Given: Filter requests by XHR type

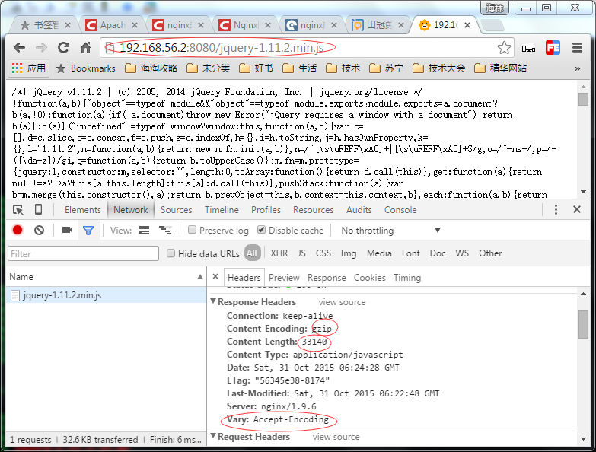Looking at the screenshot, I should pos(279,253).
